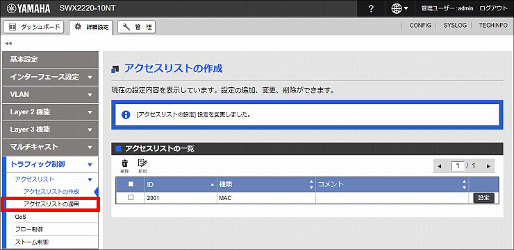Expand Layer 3 機能 menu section
Viewport: 514px width, 250px height.
50,130
